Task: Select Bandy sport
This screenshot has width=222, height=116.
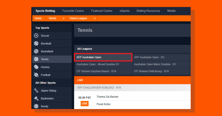Action: (52, 106)
